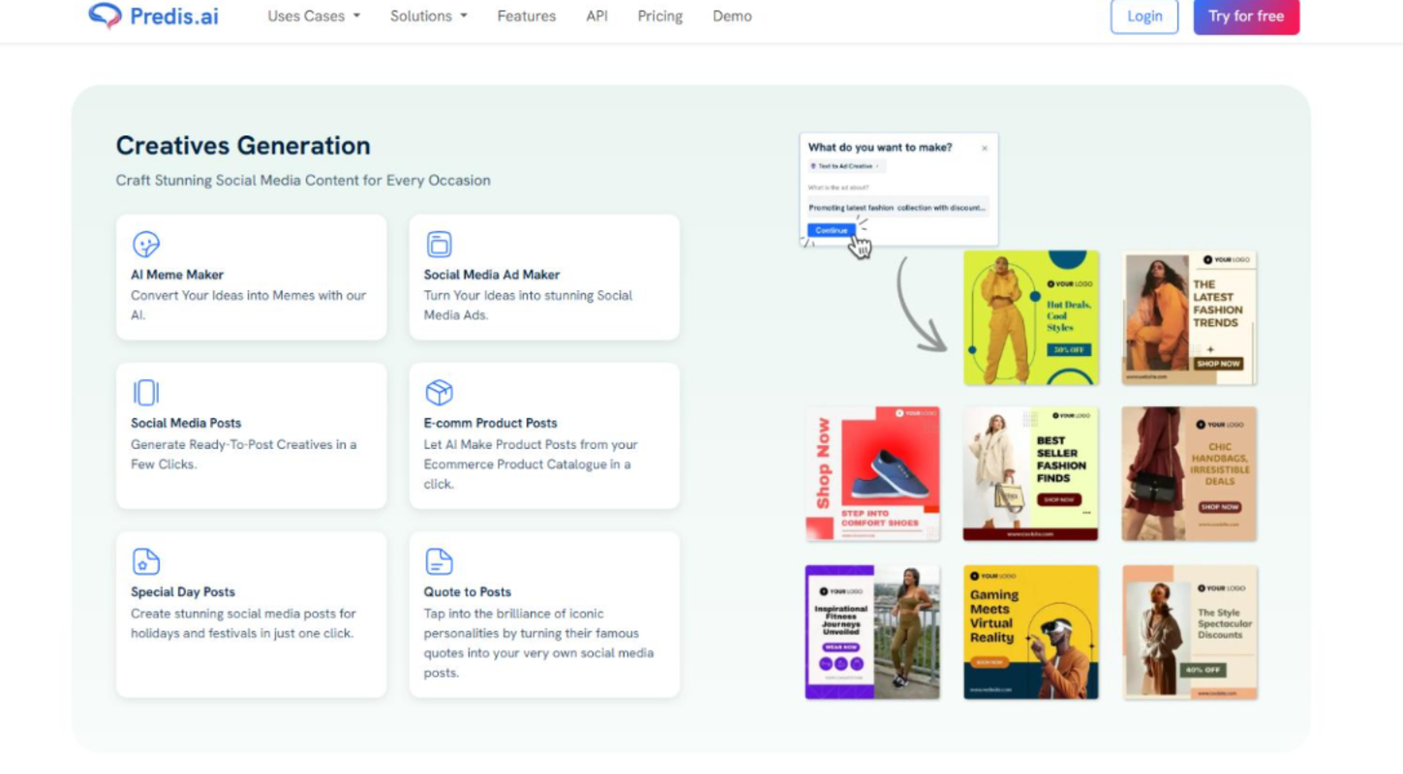Open the AI Meme Maker link
Screen dimensions: 1403x774
tap(177, 275)
